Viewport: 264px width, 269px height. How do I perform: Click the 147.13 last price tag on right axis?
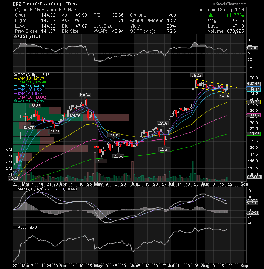pos(253,84)
